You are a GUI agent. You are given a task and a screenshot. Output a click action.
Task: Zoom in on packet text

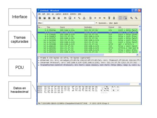click(131, 18)
